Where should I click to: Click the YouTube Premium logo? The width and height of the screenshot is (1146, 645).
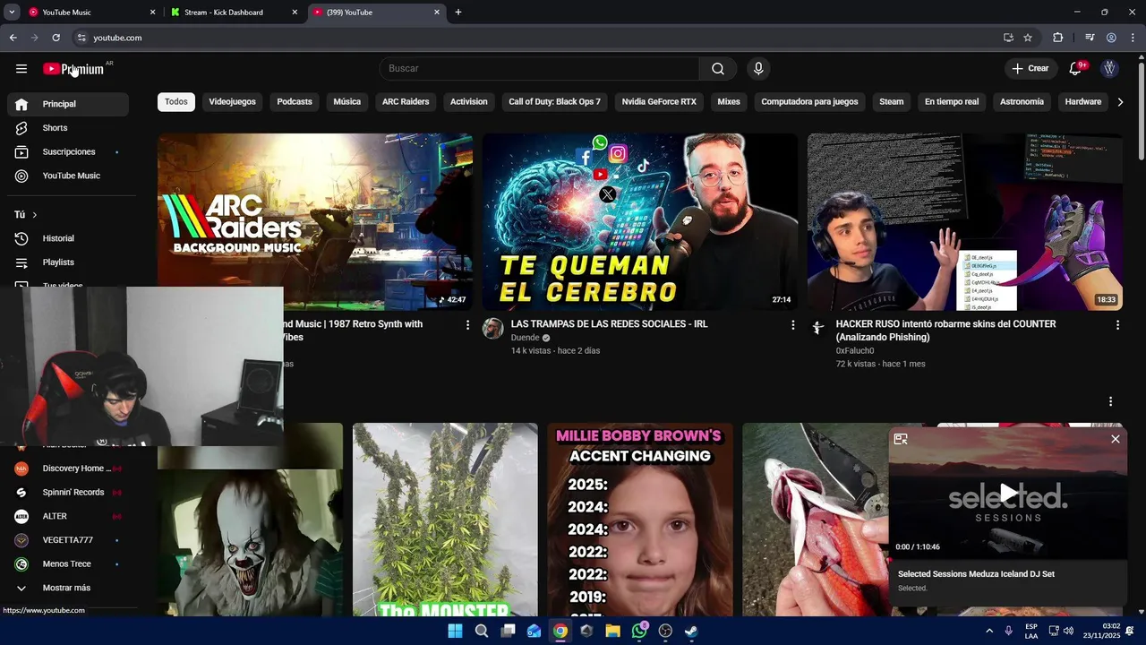tap(73, 69)
